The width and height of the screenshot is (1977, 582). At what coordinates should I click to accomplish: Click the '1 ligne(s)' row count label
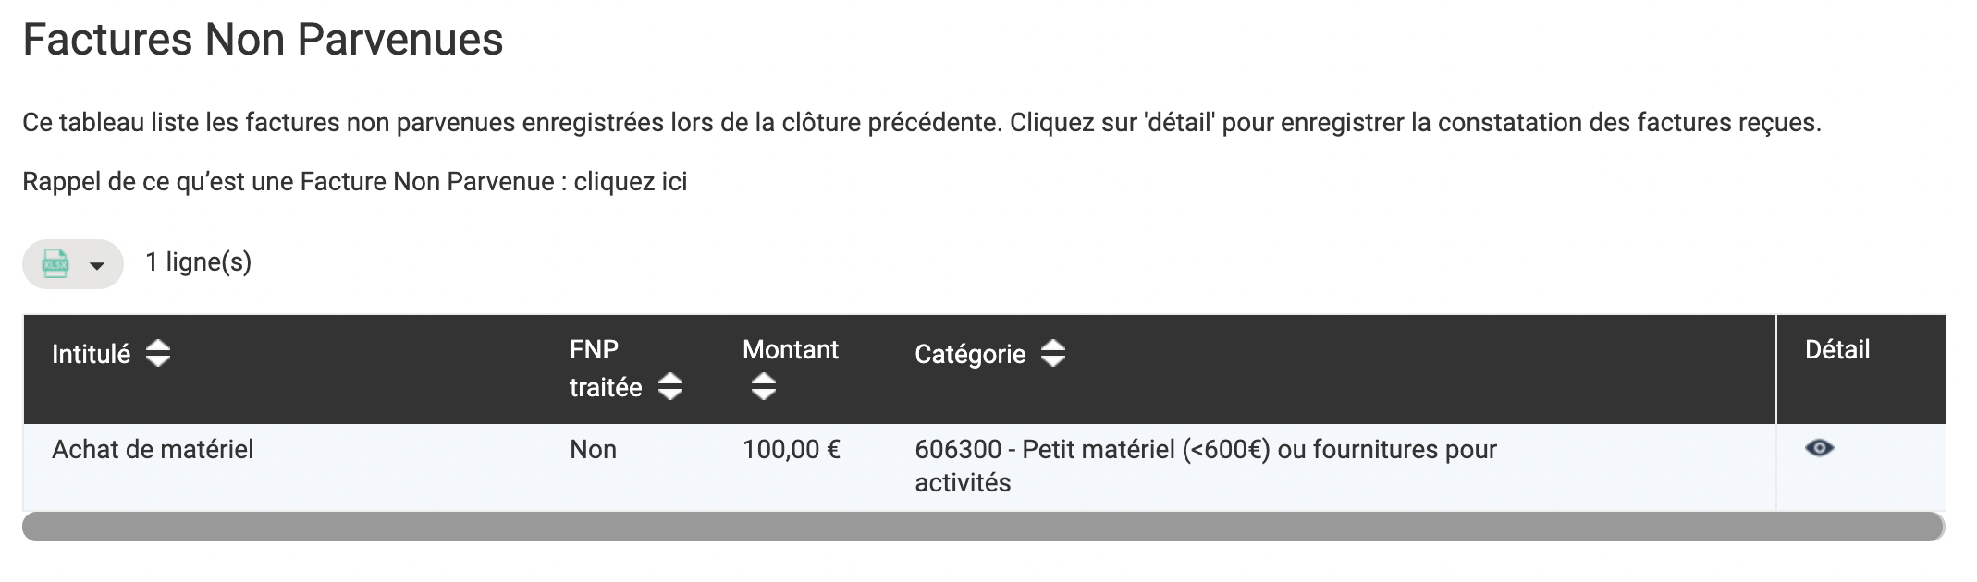point(198,262)
